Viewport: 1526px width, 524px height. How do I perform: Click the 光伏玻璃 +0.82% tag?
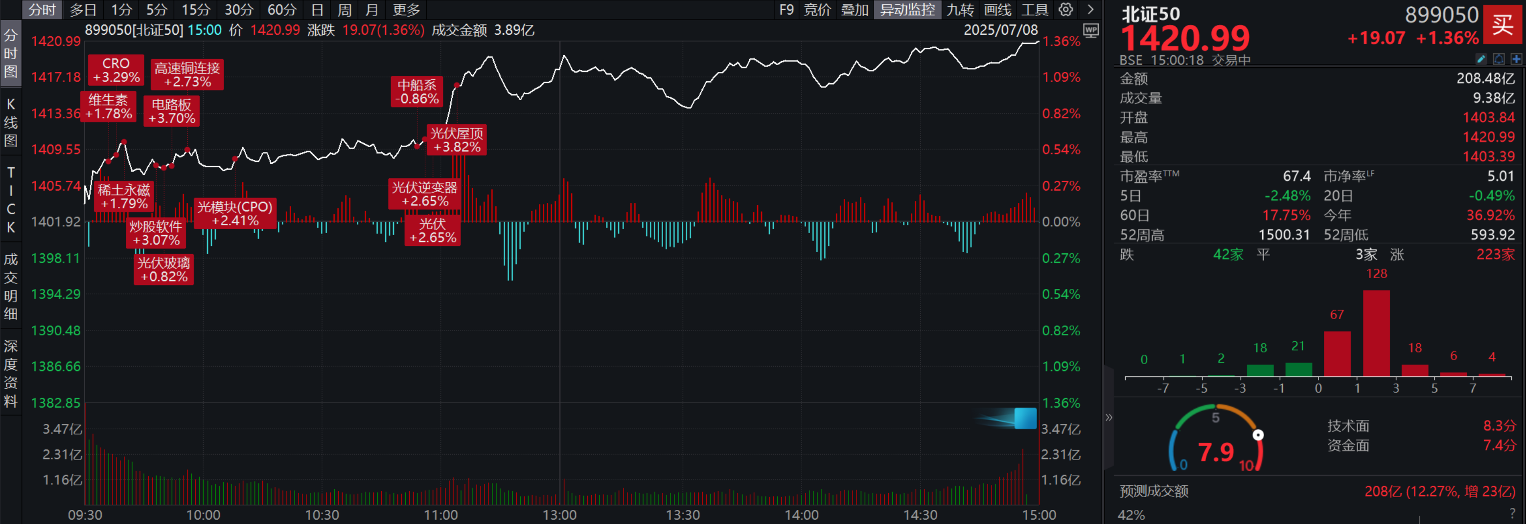(164, 270)
